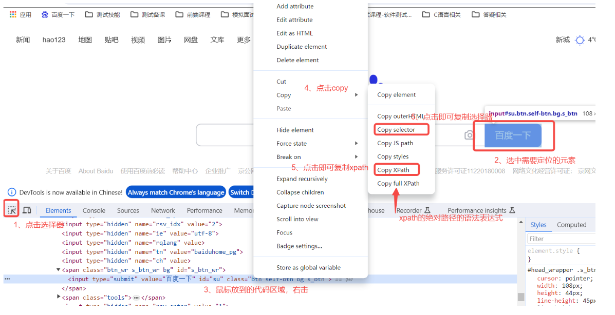Screen dimensions: 615x315
Task: Click the DevTools info circle icon
Action: pos(12,192)
